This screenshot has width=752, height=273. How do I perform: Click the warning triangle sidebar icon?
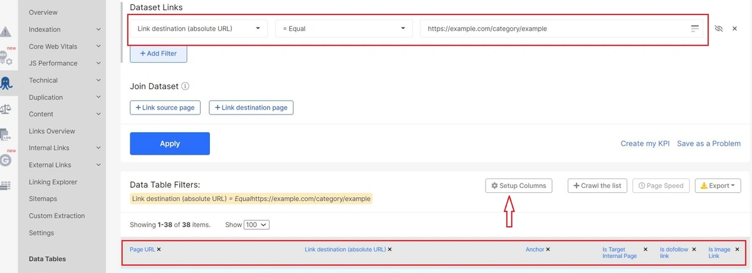point(6,32)
